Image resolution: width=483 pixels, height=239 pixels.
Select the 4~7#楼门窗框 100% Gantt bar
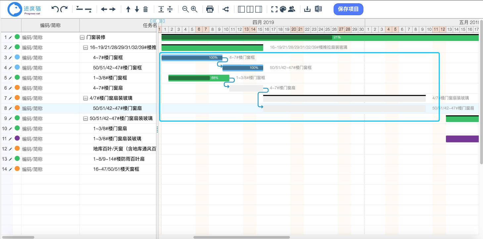coord(192,58)
